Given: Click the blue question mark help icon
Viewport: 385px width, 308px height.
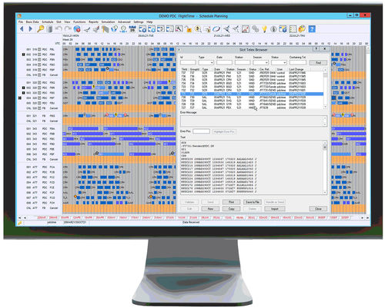Looking at the screenshot, I should 312,29.
